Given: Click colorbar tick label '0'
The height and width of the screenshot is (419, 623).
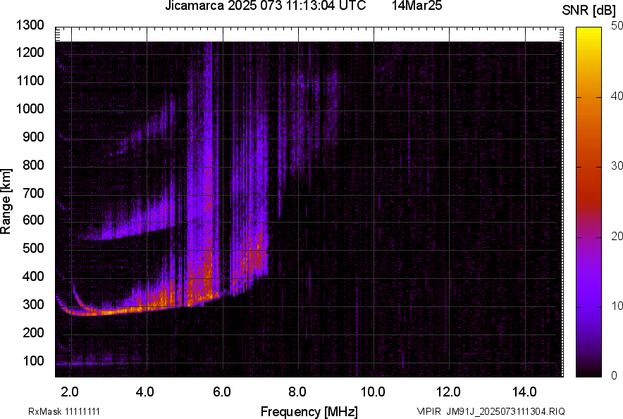Looking at the screenshot, I should pos(615,375).
